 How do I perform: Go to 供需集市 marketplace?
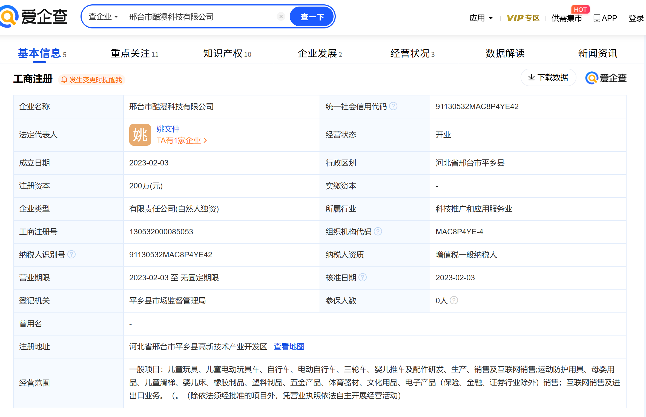pos(566,18)
